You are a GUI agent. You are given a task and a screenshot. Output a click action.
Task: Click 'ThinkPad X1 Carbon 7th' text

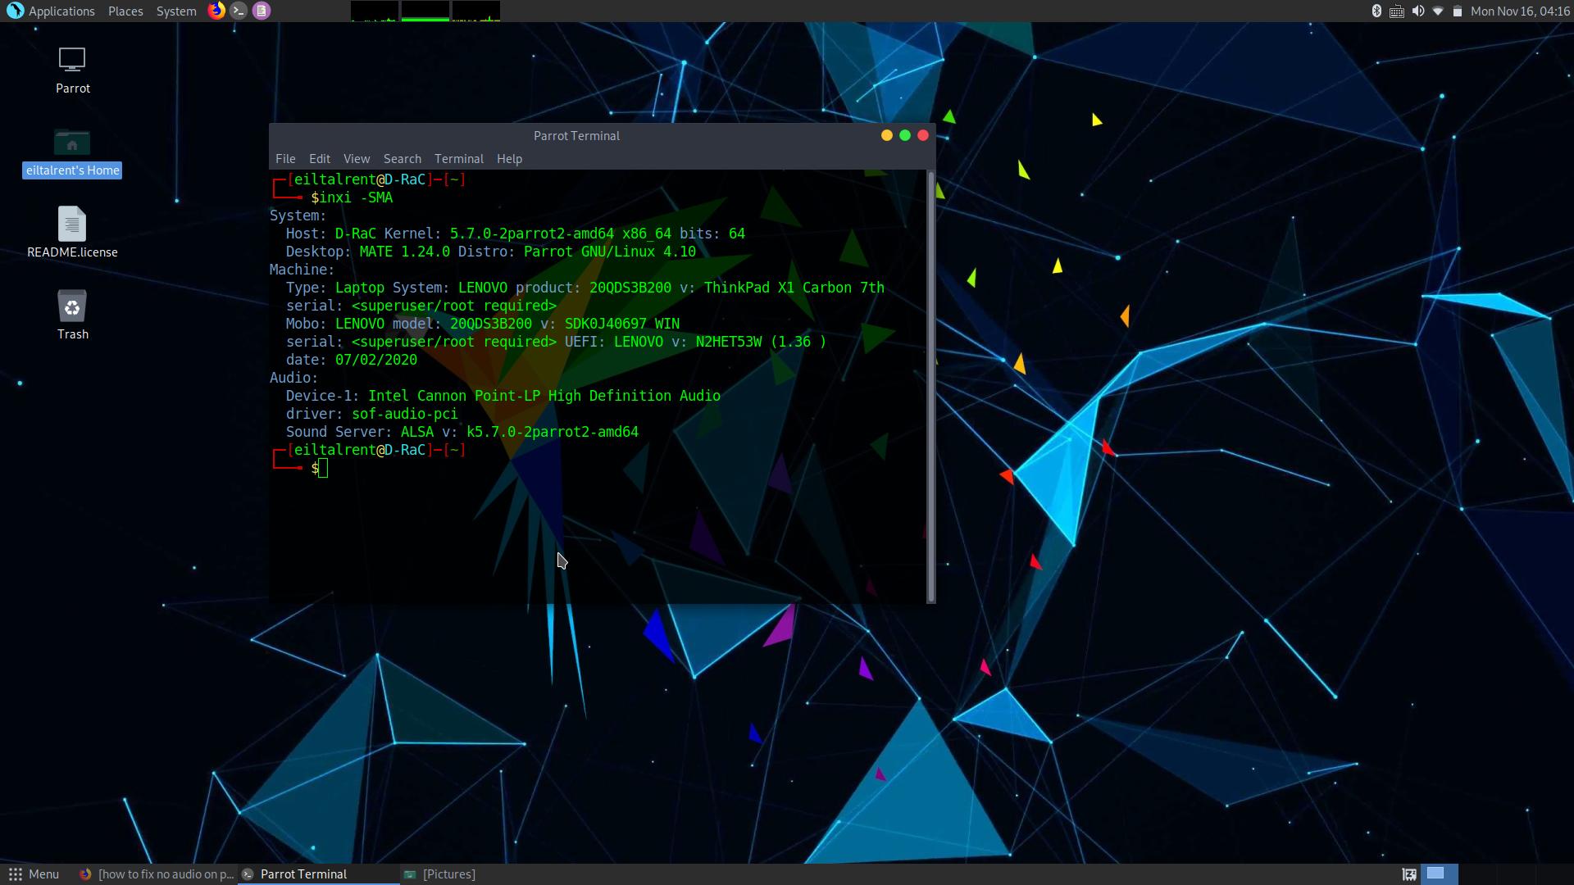794,288
